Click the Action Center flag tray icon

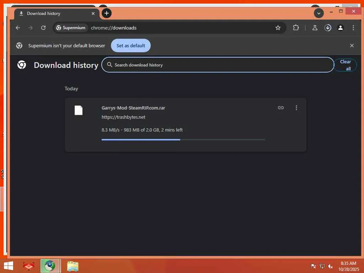tap(313, 266)
